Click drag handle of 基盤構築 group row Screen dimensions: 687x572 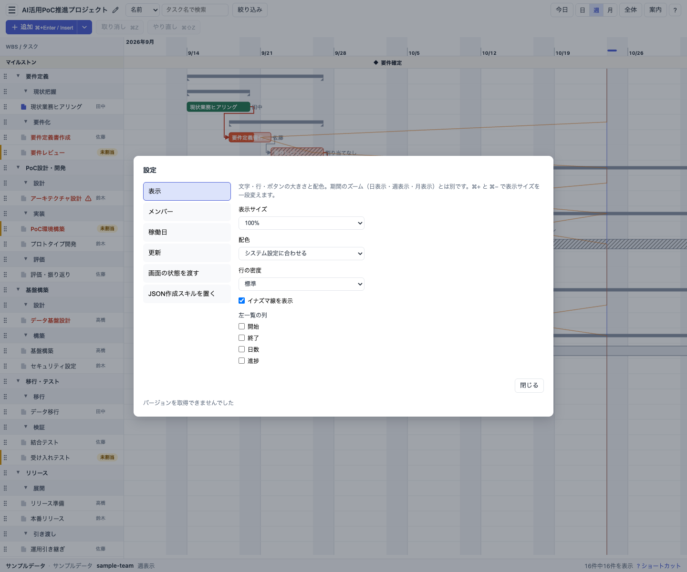[x=5, y=290]
